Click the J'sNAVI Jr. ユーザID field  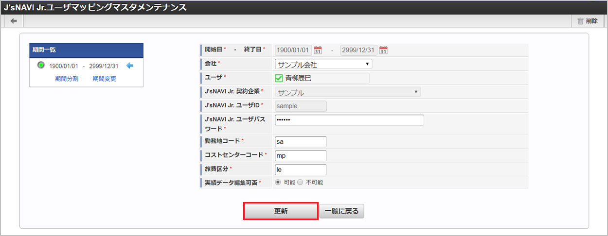click(x=301, y=106)
